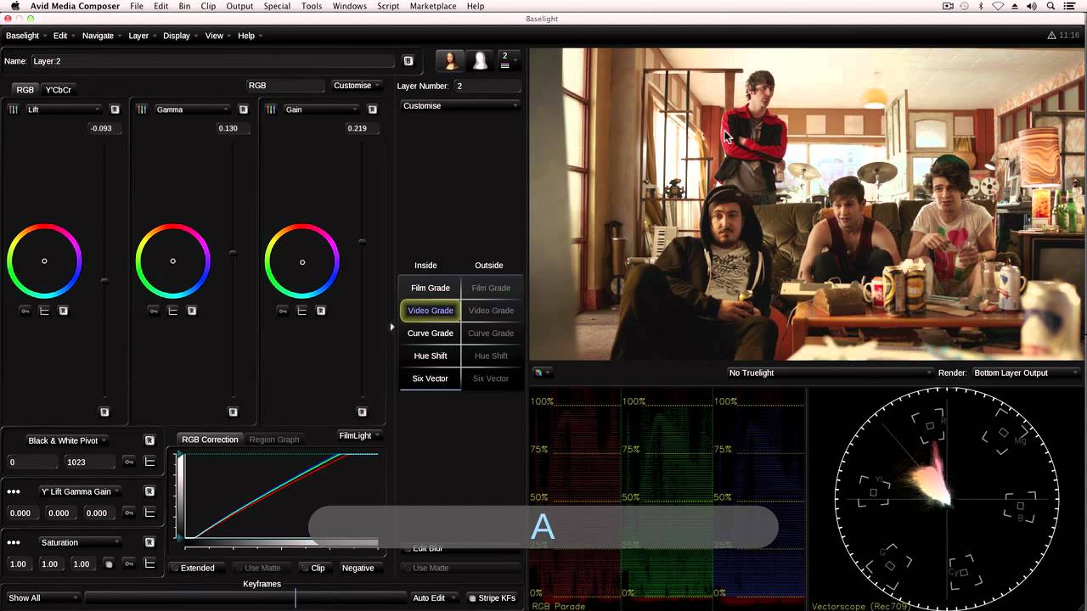
Task: Click the keyframe graph icon in Saturation row
Action: pos(149,563)
